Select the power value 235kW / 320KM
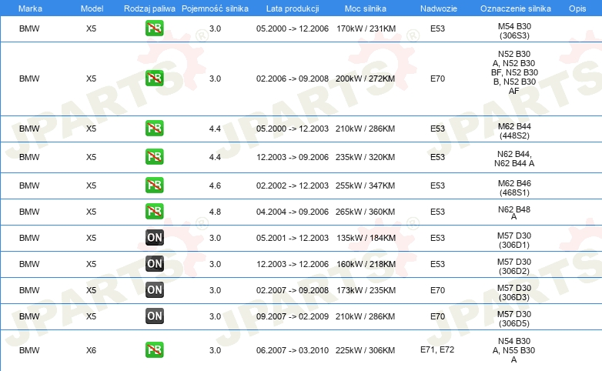The width and height of the screenshot is (602, 371). [365, 157]
